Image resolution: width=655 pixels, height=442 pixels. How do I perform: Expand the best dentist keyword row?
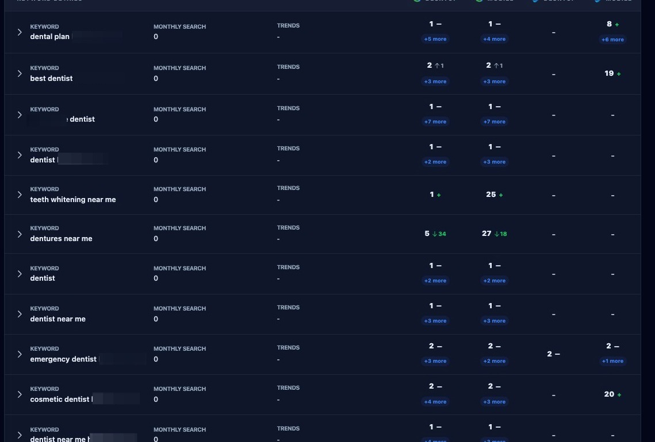[x=20, y=73]
